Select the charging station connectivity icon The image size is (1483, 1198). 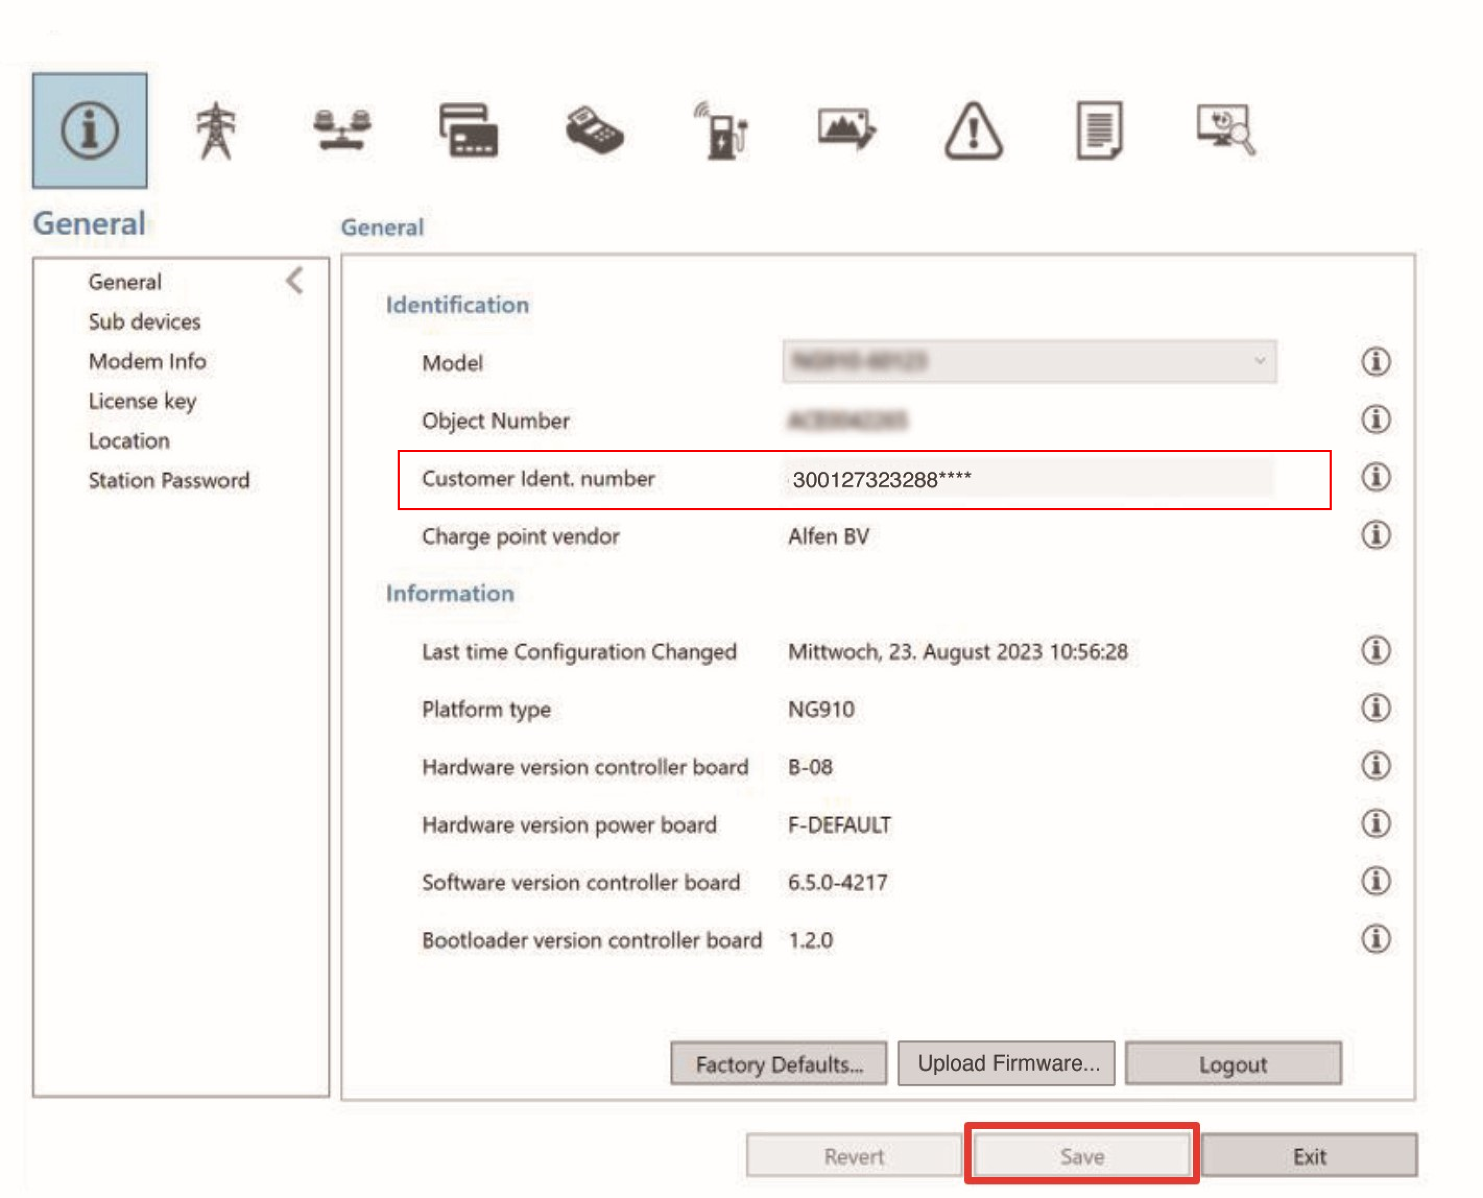pyautogui.click(x=722, y=130)
